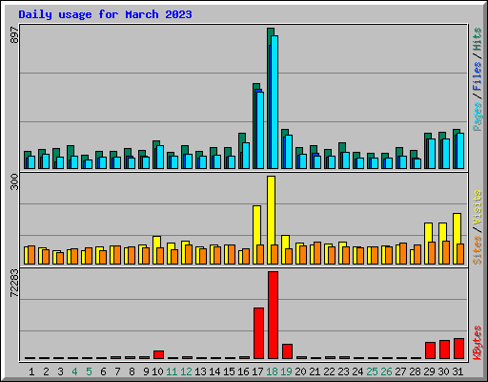Click day 16 on the x-axis
This screenshot has height=382, width=488.
click(x=243, y=371)
